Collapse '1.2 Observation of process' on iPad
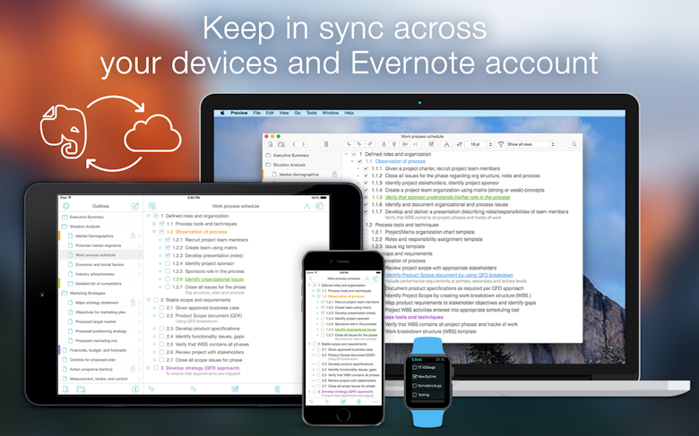699x436 pixels. coord(154,232)
